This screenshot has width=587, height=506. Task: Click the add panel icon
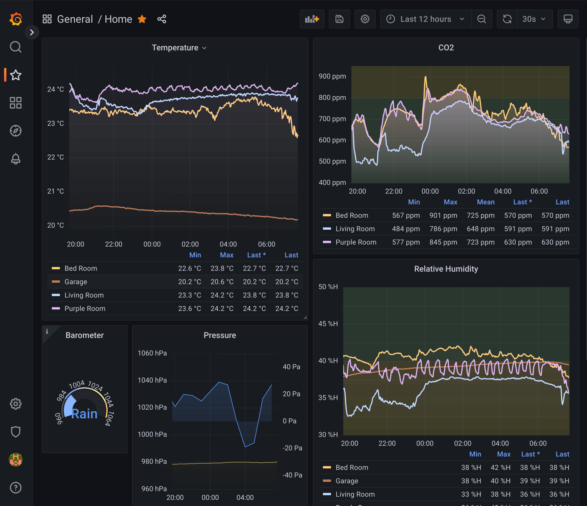tap(312, 19)
